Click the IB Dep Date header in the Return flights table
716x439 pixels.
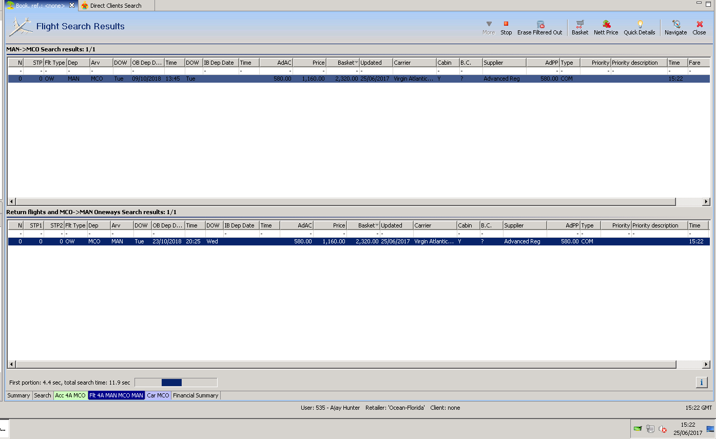pos(241,225)
